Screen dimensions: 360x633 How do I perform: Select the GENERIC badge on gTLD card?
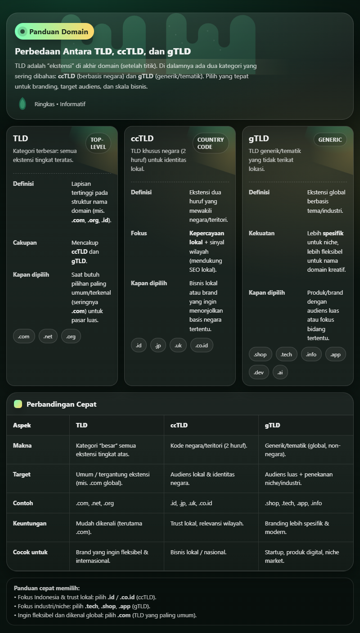(330, 139)
